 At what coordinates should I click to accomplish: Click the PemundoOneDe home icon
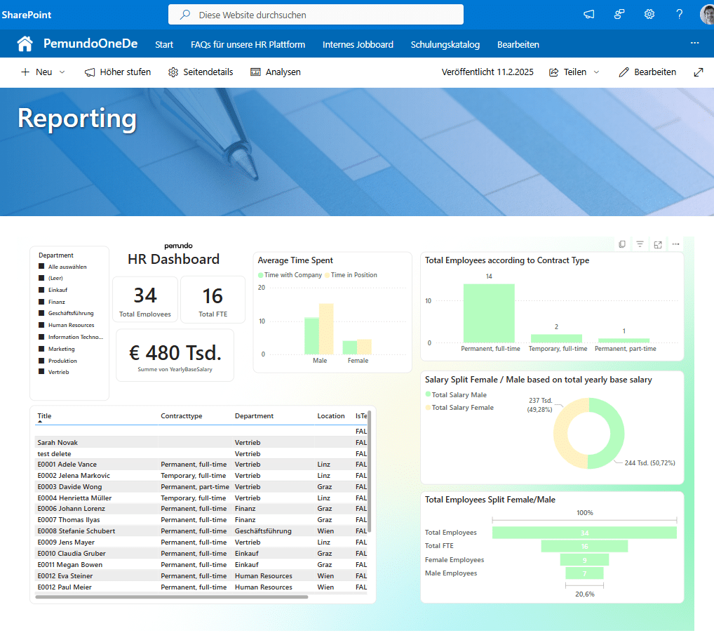click(x=25, y=44)
